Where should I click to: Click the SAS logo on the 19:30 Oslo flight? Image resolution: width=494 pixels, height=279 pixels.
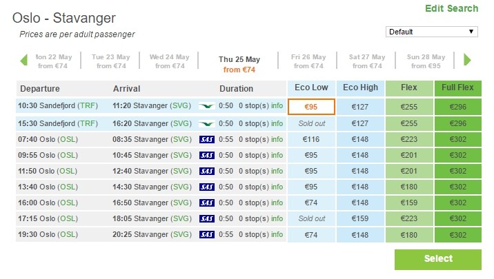(x=206, y=234)
